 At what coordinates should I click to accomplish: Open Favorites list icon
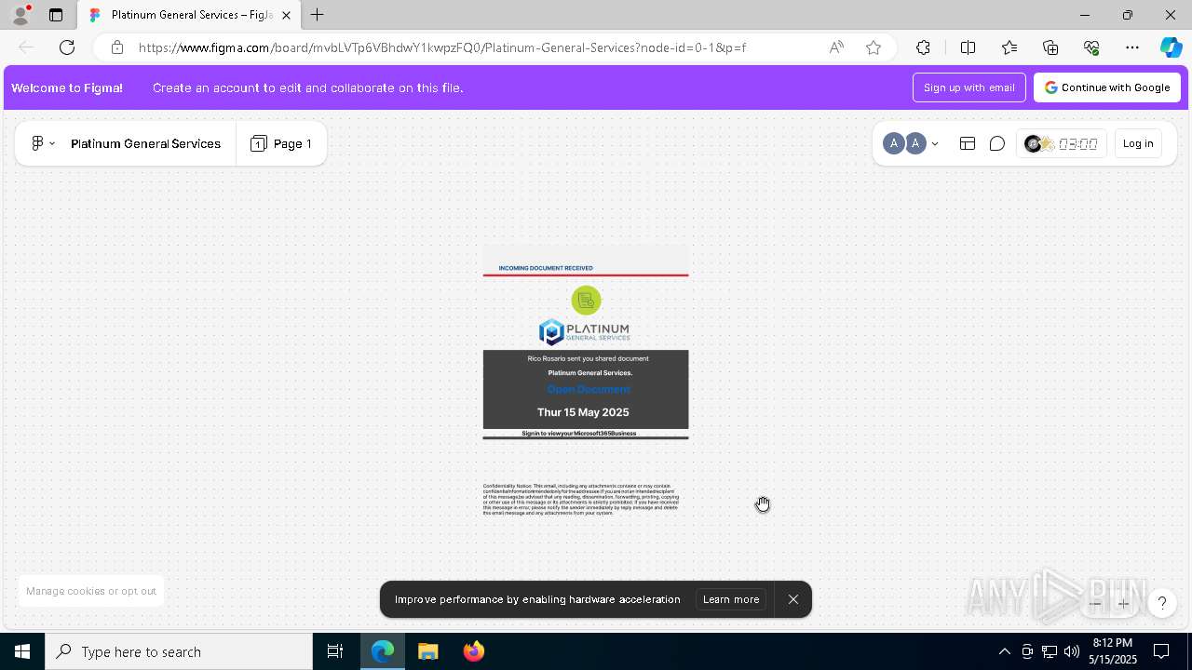1009,47
